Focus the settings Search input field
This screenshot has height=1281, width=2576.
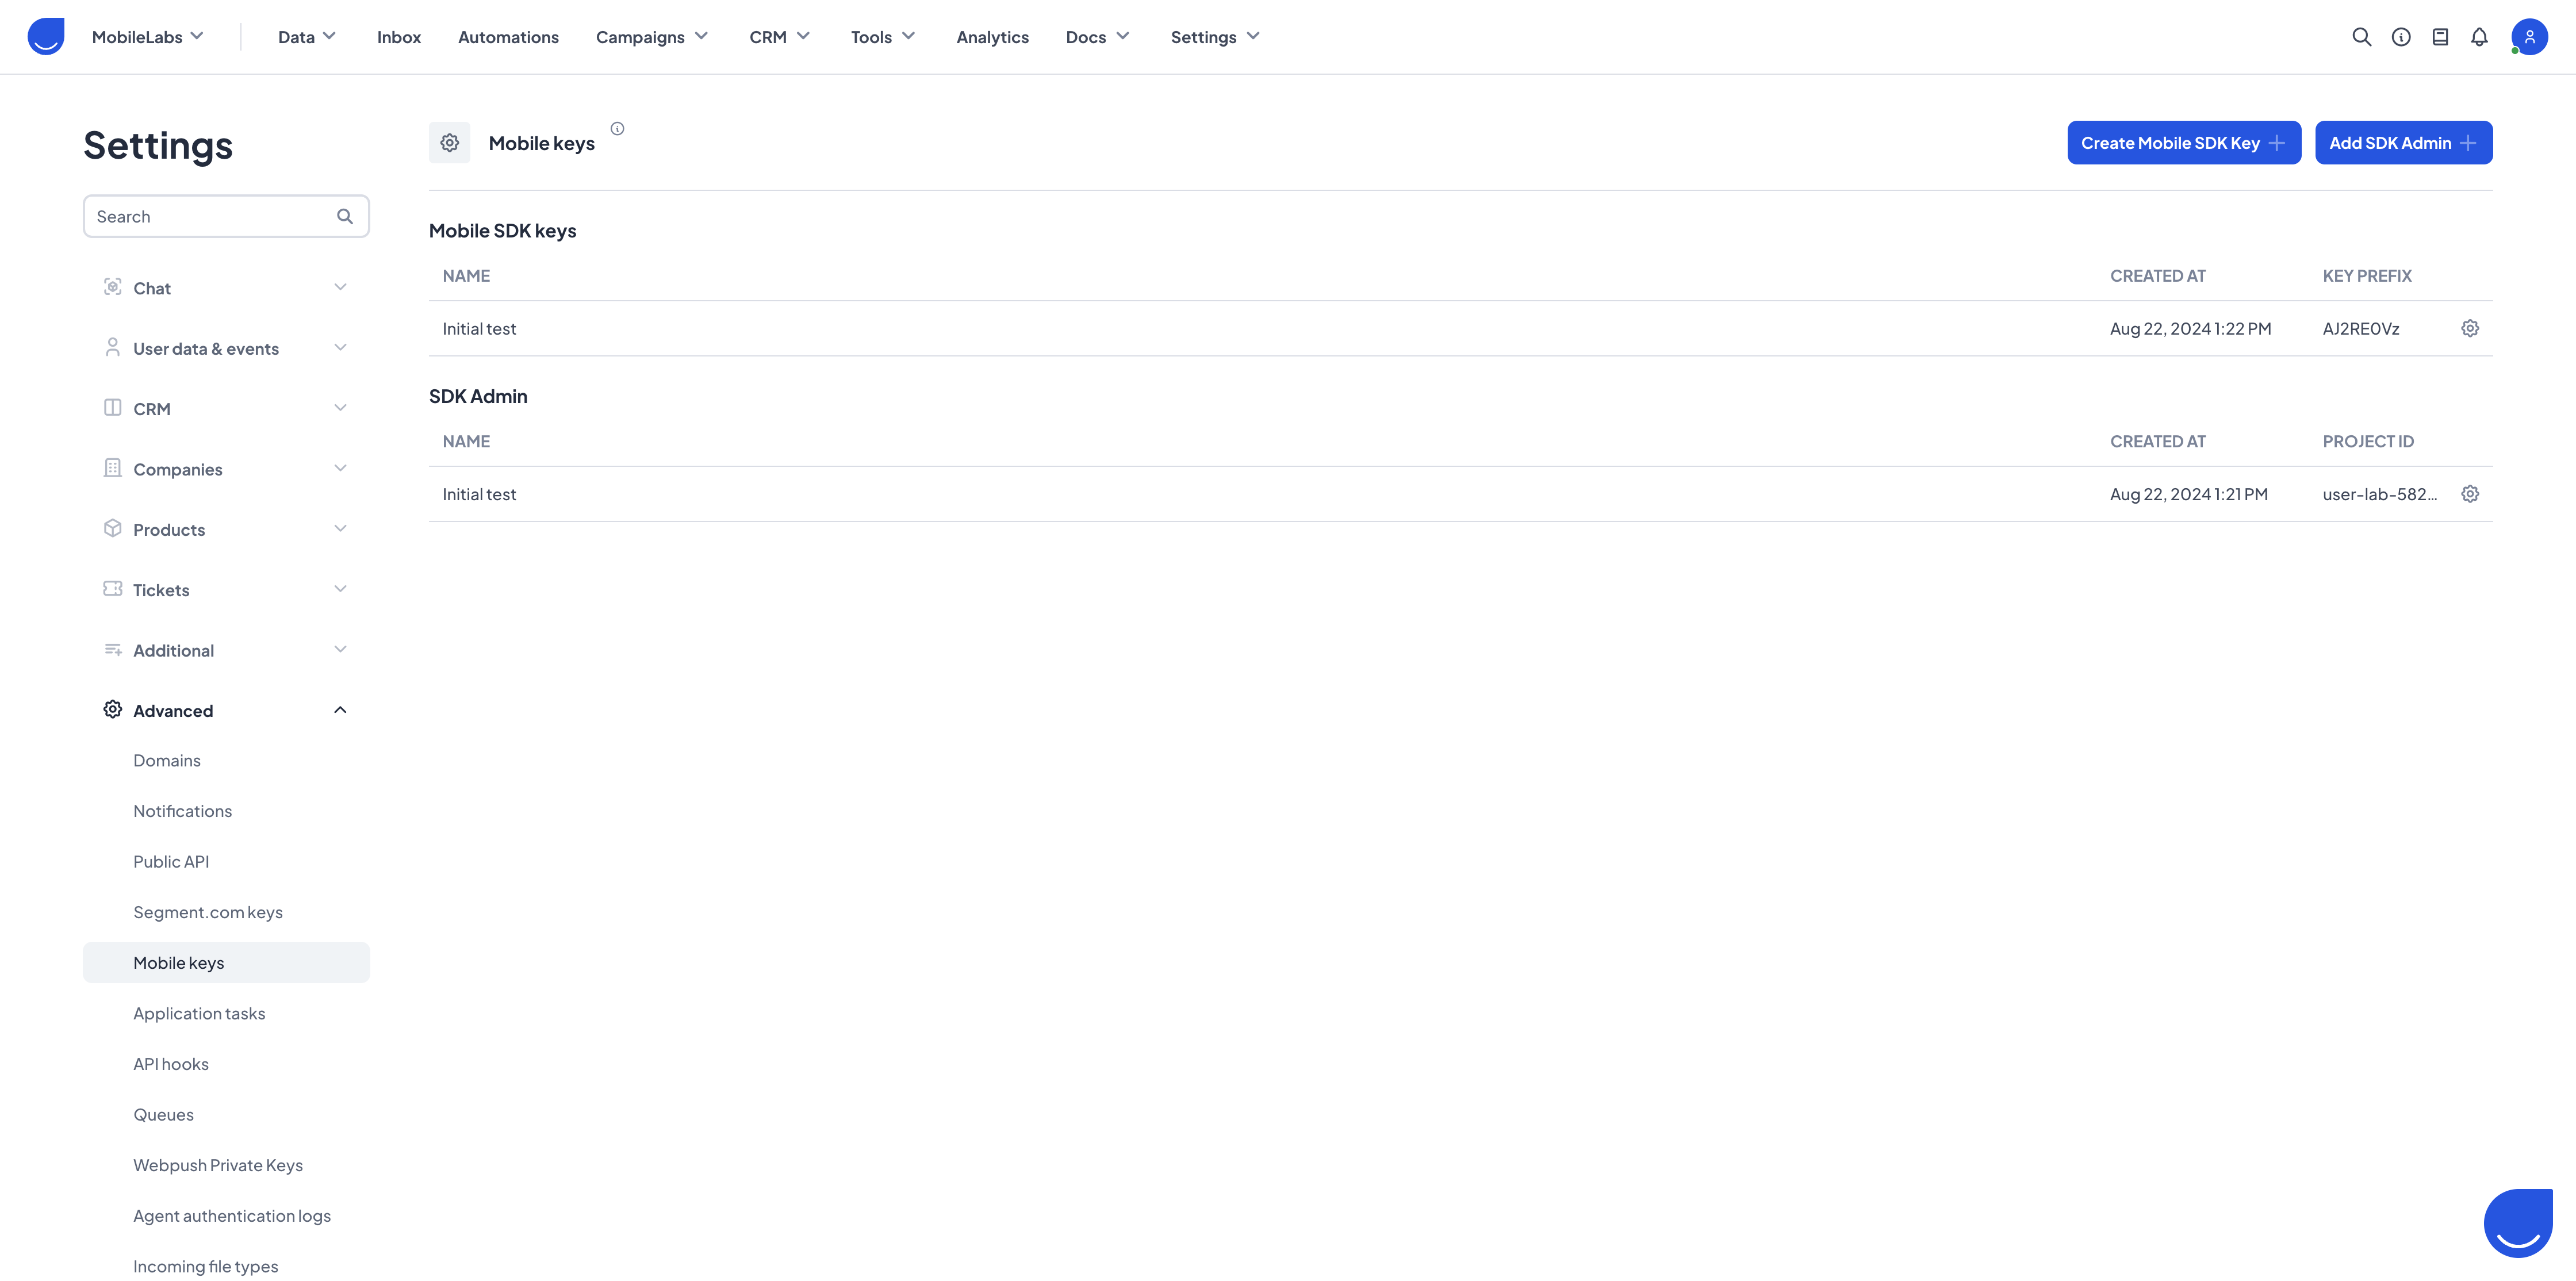[x=226, y=216]
